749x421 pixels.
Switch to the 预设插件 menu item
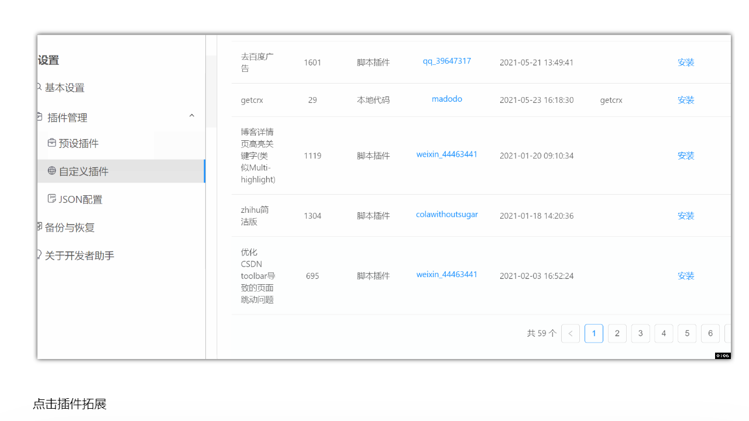77,143
